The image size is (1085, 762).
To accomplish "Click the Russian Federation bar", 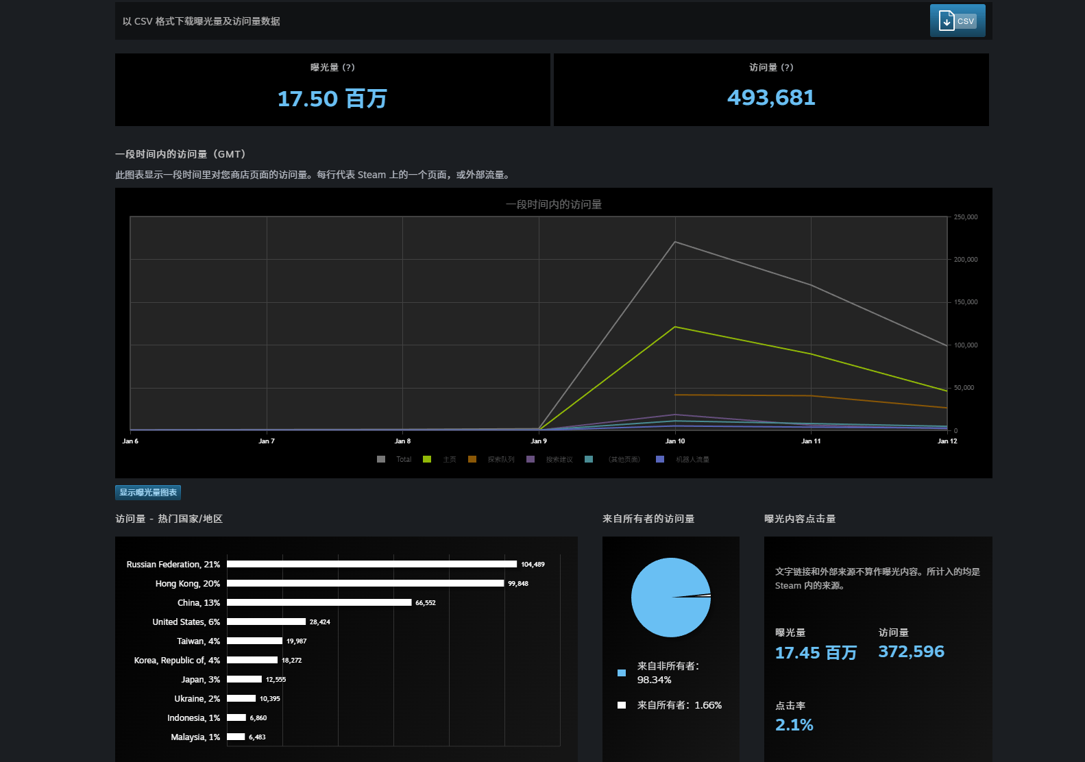I will point(371,564).
